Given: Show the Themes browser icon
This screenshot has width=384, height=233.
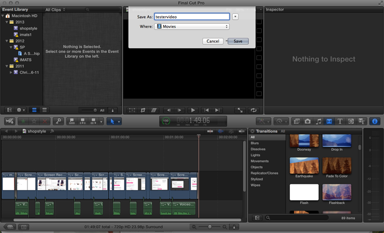Looking at the screenshot, I should (x=362, y=121).
